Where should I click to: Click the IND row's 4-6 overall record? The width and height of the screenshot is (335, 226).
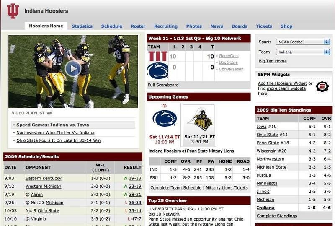click(186, 169)
